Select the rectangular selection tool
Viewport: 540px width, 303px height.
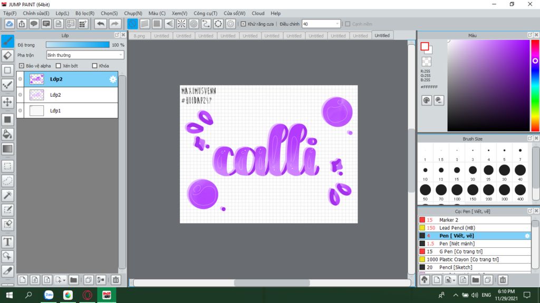point(7,166)
